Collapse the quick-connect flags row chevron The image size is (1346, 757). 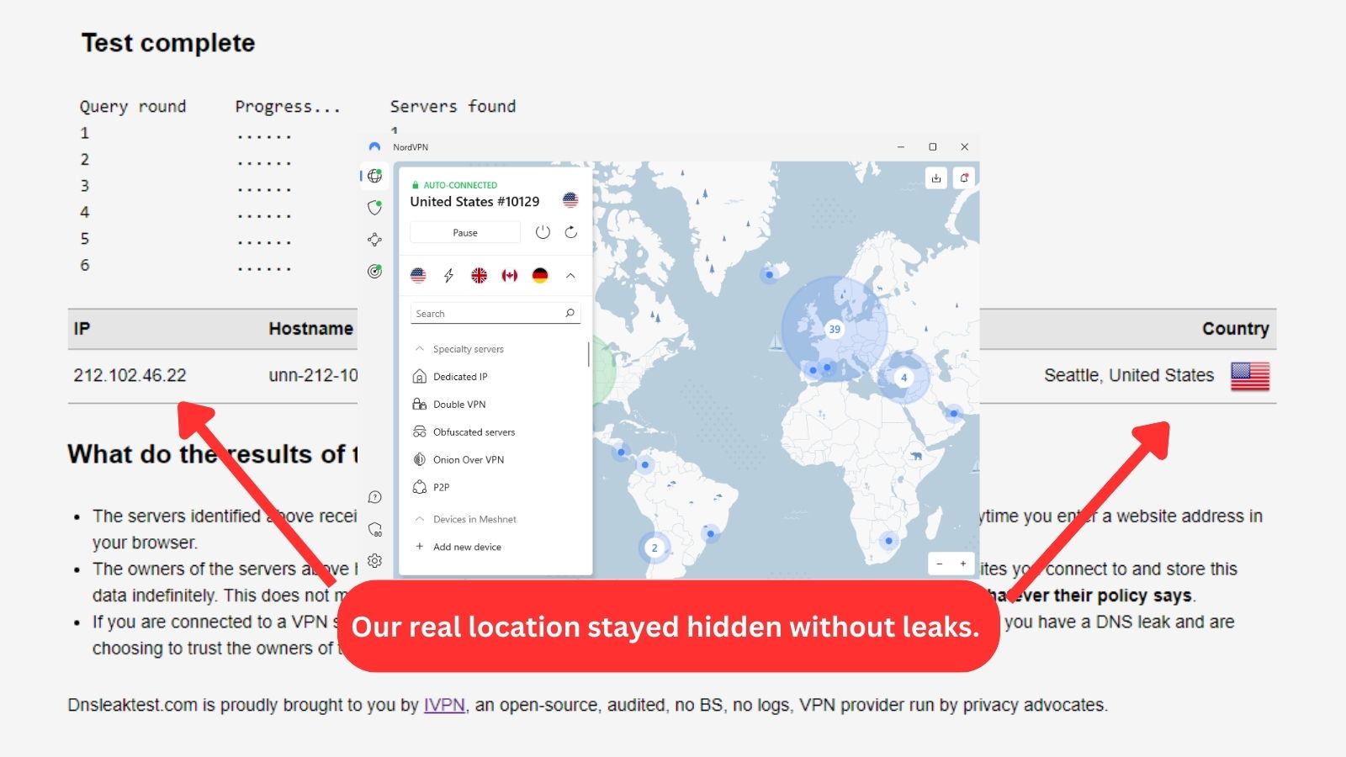570,275
